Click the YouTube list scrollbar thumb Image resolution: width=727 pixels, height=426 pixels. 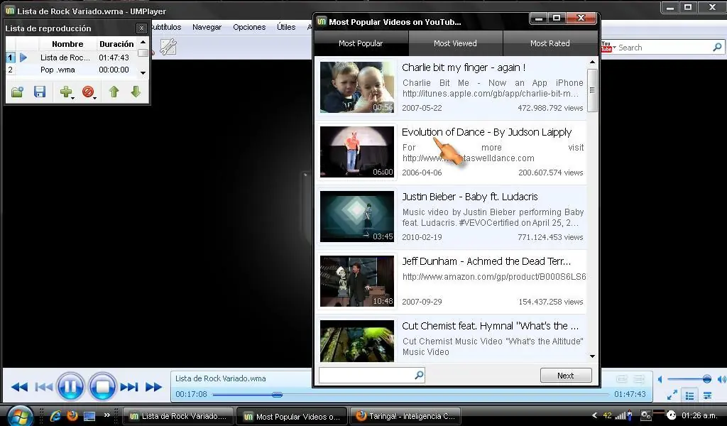point(592,90)
